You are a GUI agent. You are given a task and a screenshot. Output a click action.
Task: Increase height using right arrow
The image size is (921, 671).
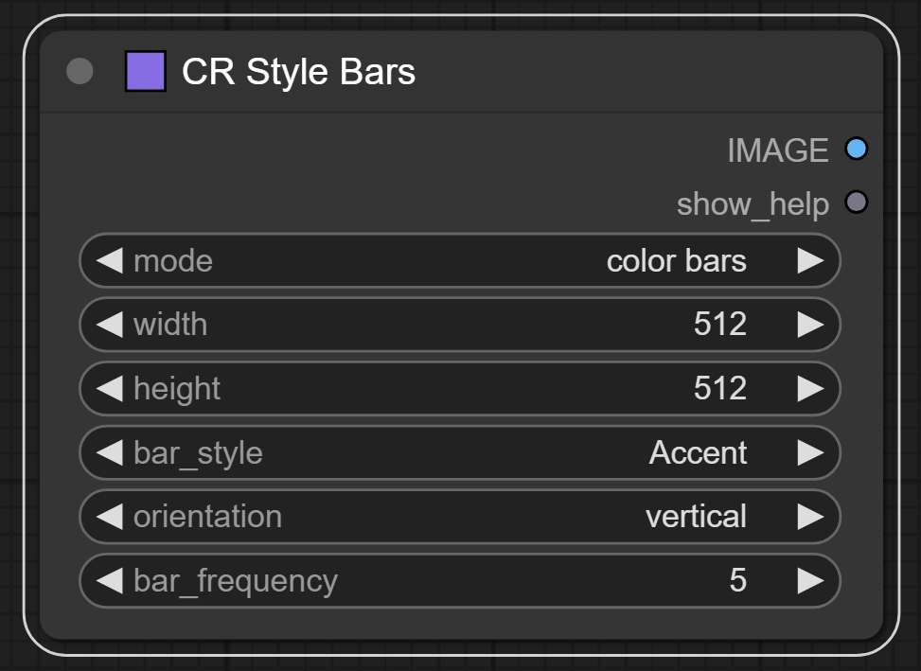point(809,388)
